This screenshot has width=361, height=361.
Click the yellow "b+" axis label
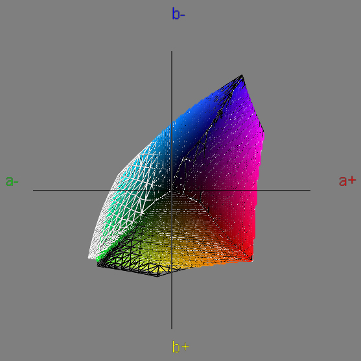(x=180, y=347)
